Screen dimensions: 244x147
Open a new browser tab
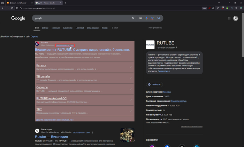pyautogui.click(x=66, y=3)
